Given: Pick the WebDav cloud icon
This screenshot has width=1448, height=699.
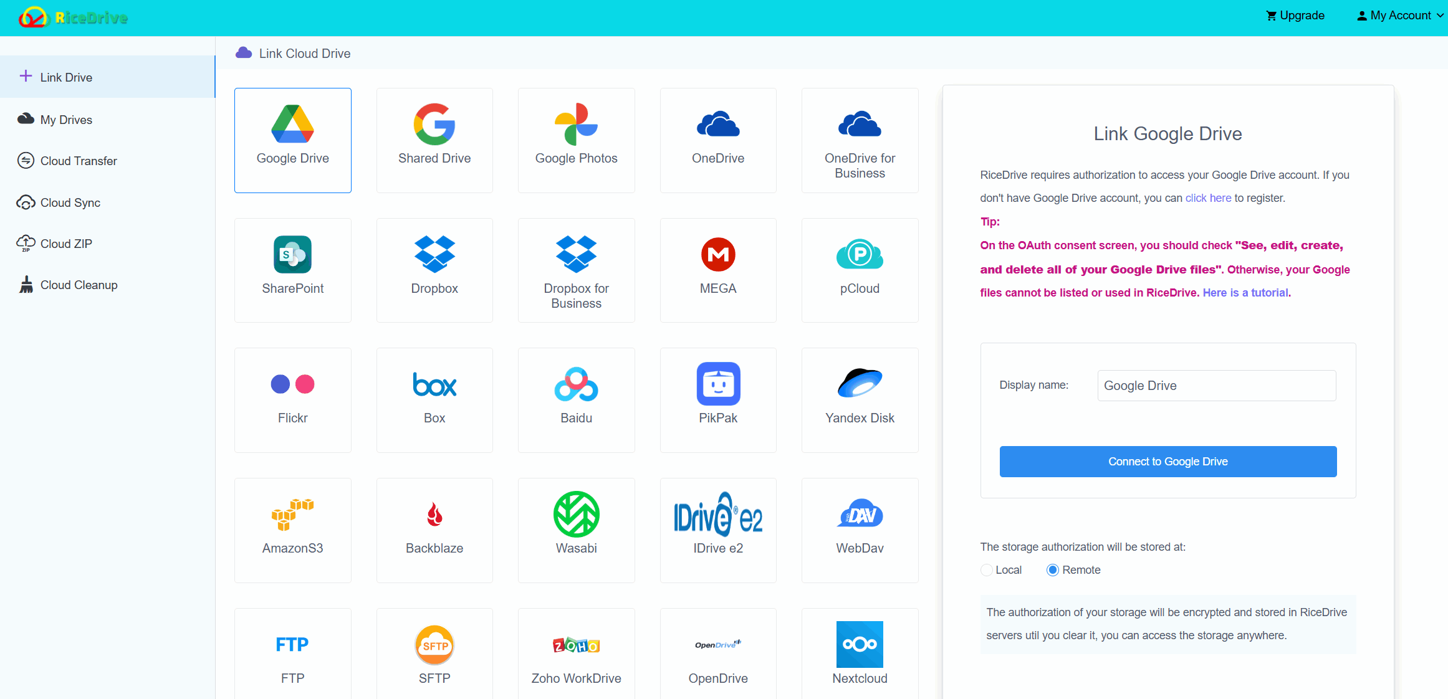Looking at the screenshot, I should pyautogui.click(x=860, y=515).
